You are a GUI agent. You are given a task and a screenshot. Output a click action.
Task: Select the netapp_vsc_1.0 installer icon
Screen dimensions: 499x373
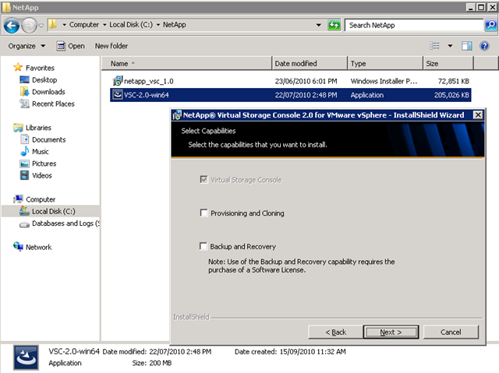pos(118,81)
